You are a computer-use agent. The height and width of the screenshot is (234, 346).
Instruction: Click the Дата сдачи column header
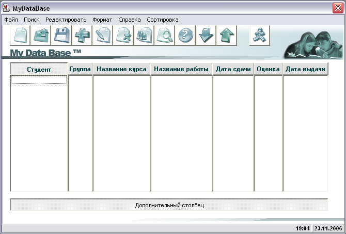(x=233, y=69)
